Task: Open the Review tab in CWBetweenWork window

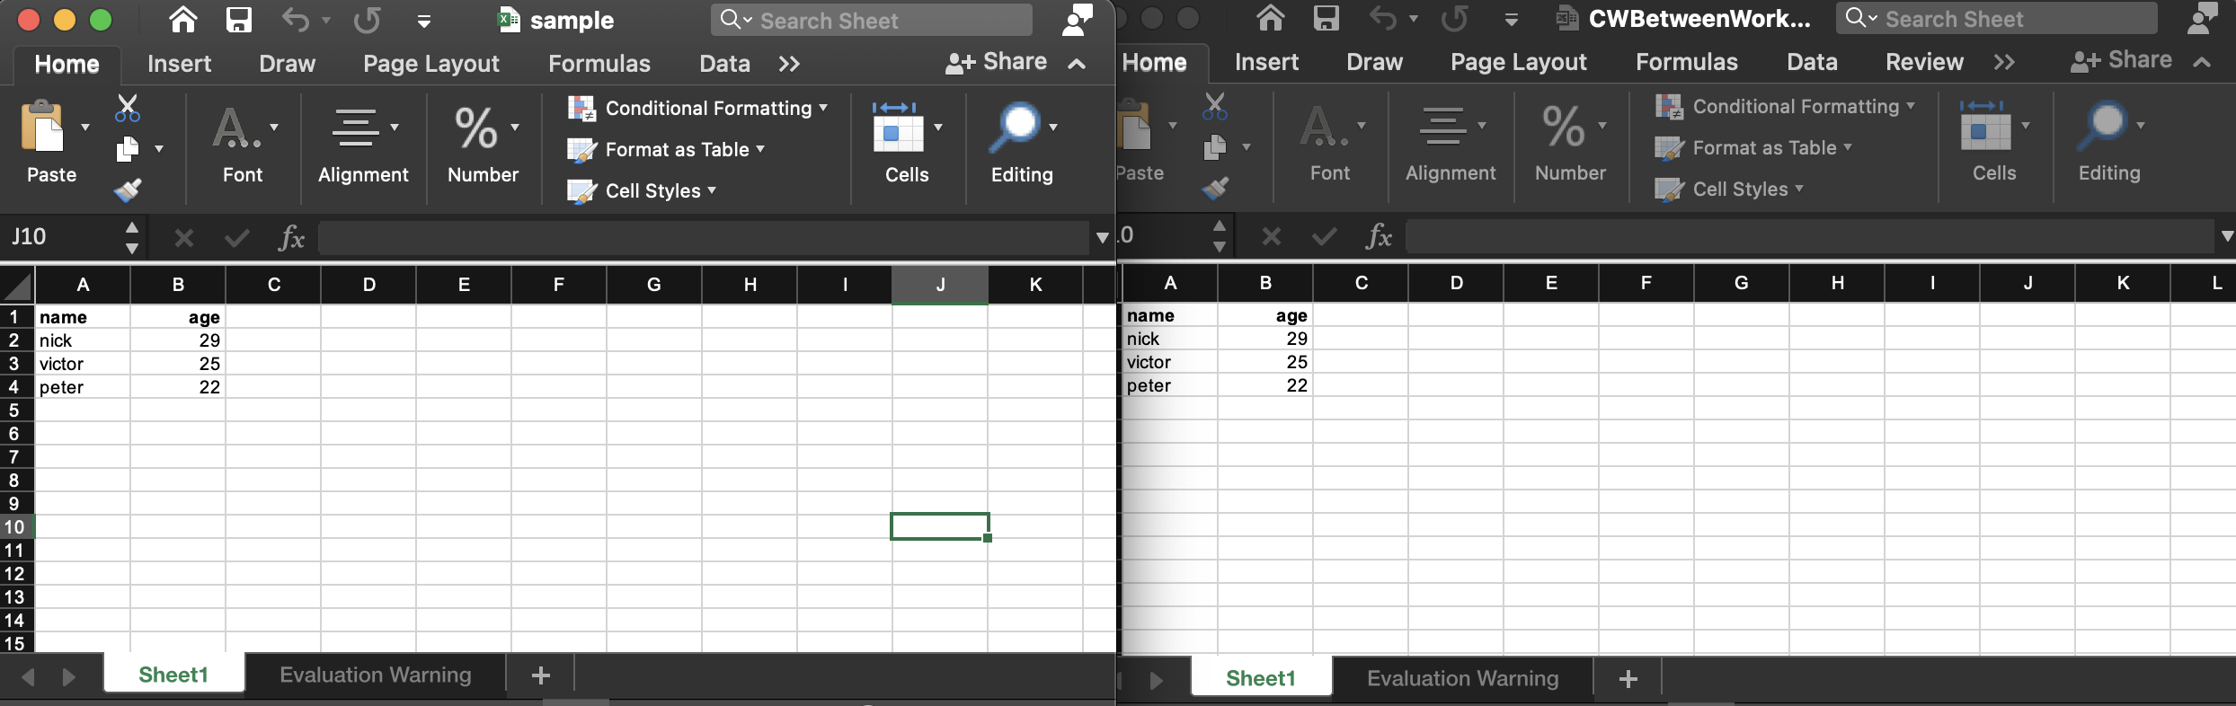Action: point(1923,62)
